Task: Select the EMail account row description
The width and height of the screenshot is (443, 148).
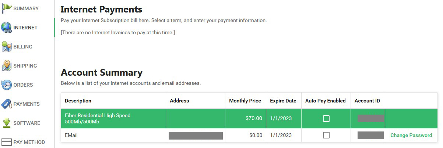Action: coord(71,135)
